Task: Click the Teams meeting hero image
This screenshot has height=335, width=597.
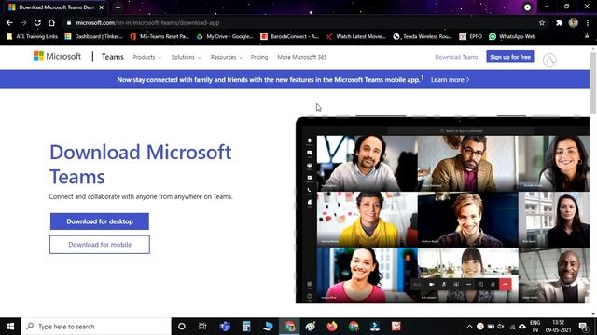Action: tap(442, 210)
